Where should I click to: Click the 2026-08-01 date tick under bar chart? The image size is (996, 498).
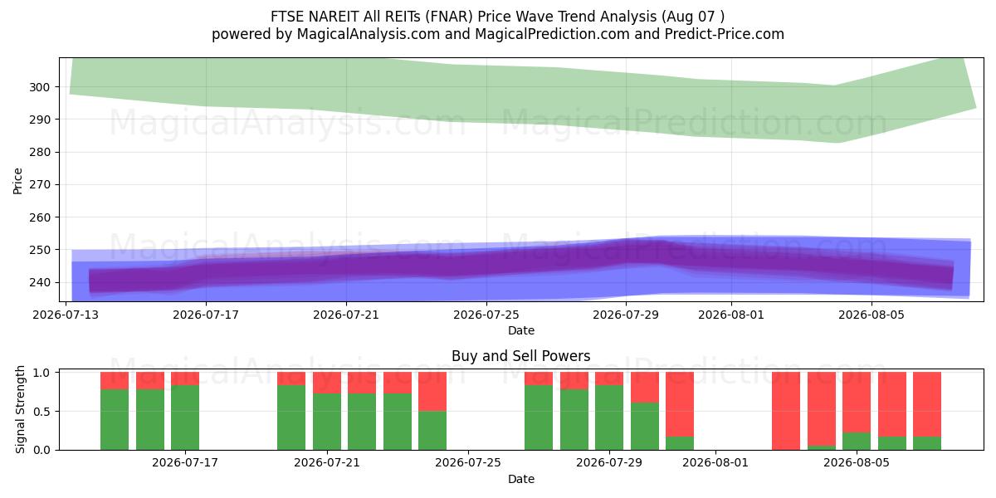[715, 463]
